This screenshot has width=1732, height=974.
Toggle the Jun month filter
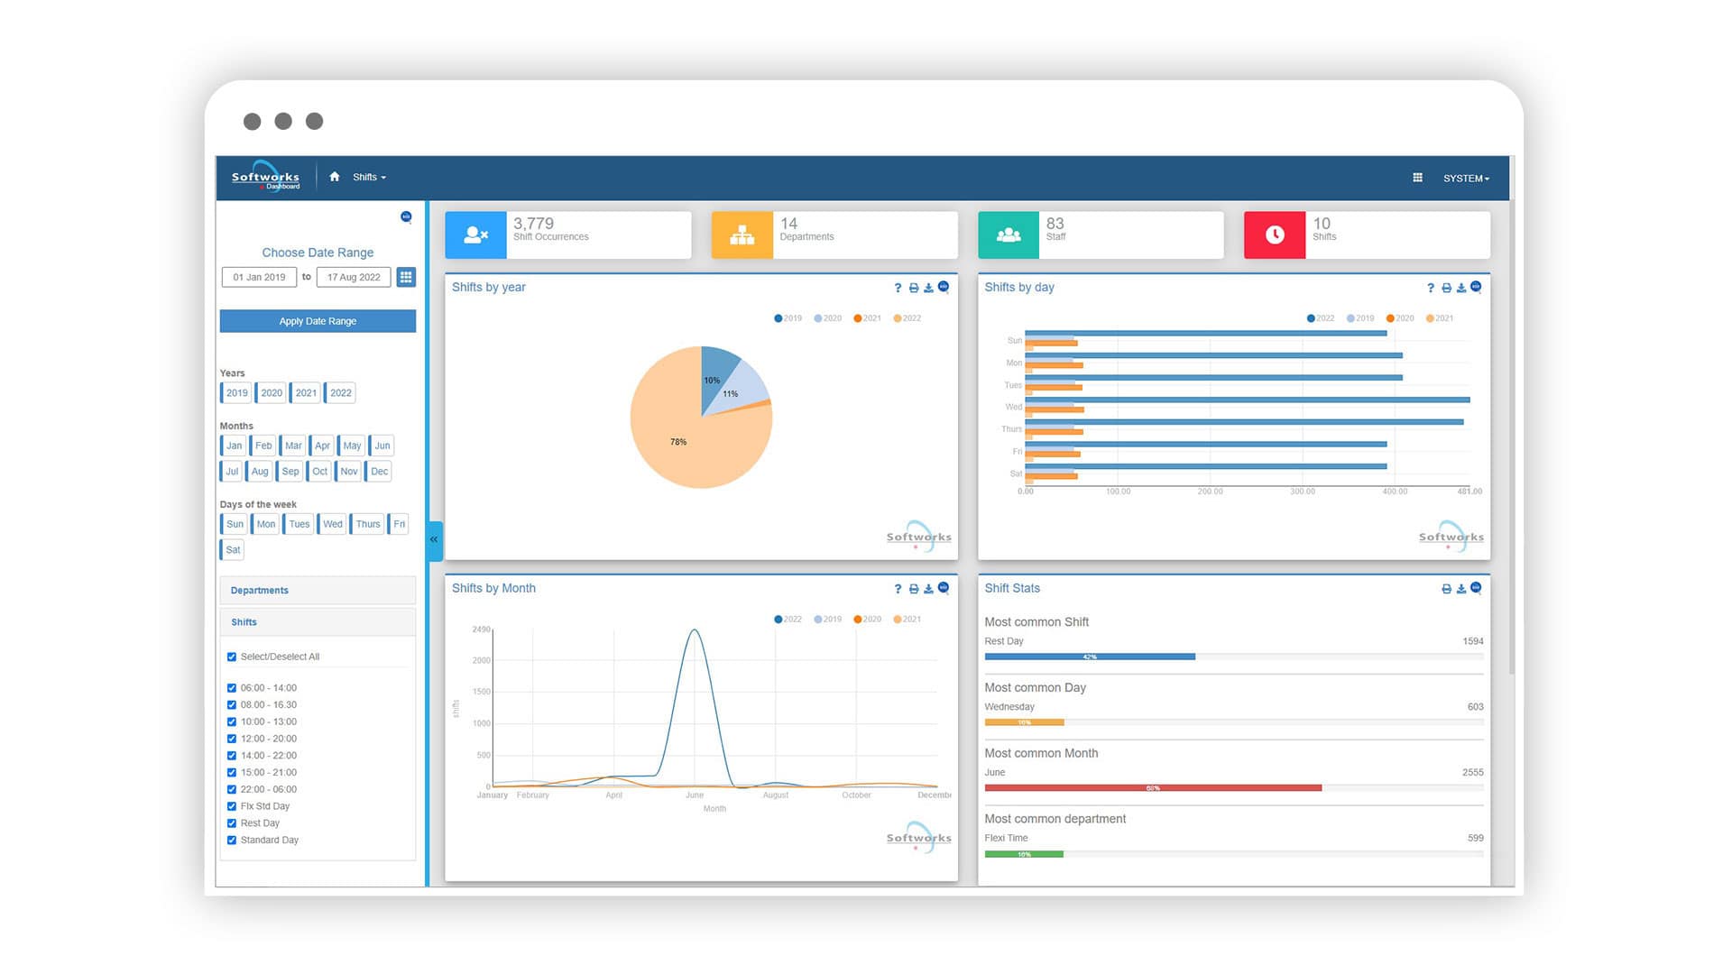(x=382, y=446)
